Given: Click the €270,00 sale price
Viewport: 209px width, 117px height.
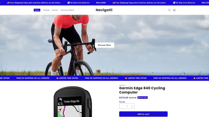Looking at the screenshot, I should point(124,97).
